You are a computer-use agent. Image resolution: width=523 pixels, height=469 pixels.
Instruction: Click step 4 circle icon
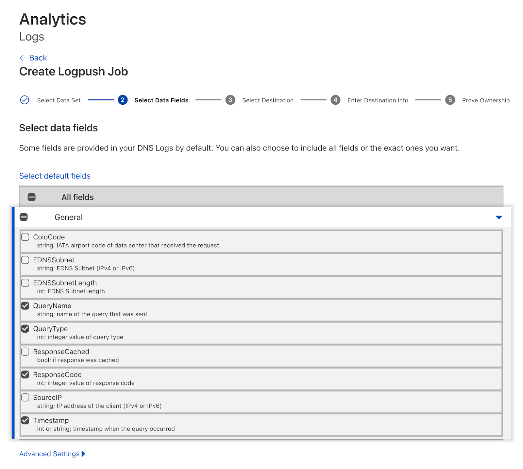(335, 100)
